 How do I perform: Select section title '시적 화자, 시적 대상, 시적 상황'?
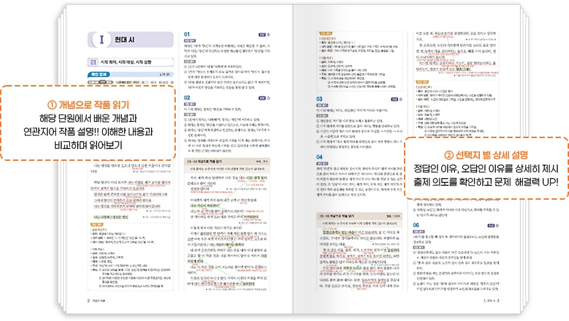[x=126, y=62]
